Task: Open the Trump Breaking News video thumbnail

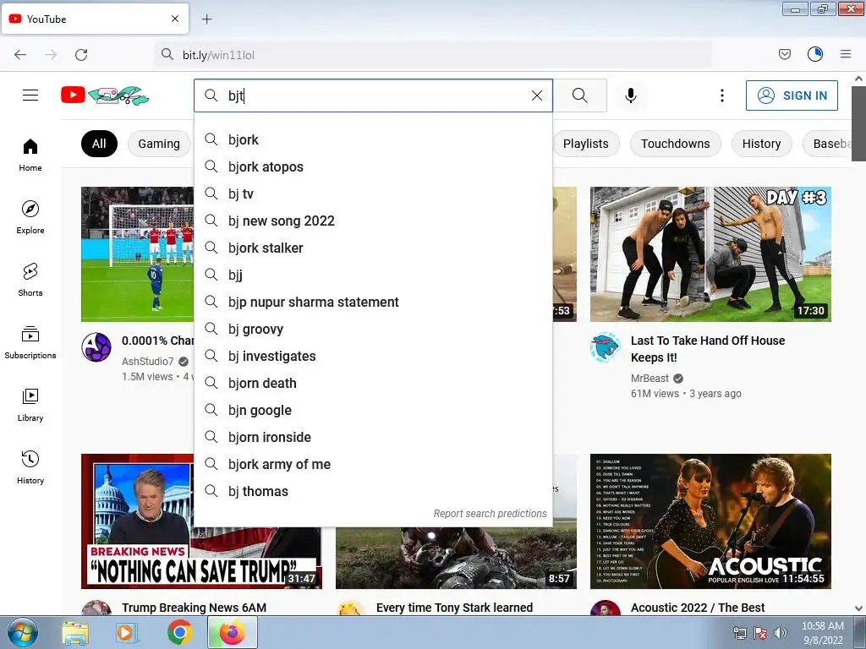Action: click(138, 521)
